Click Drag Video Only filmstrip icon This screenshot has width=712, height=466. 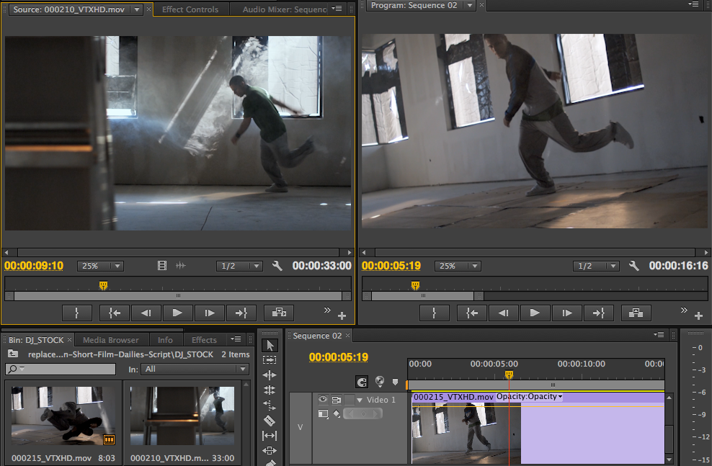161,266
